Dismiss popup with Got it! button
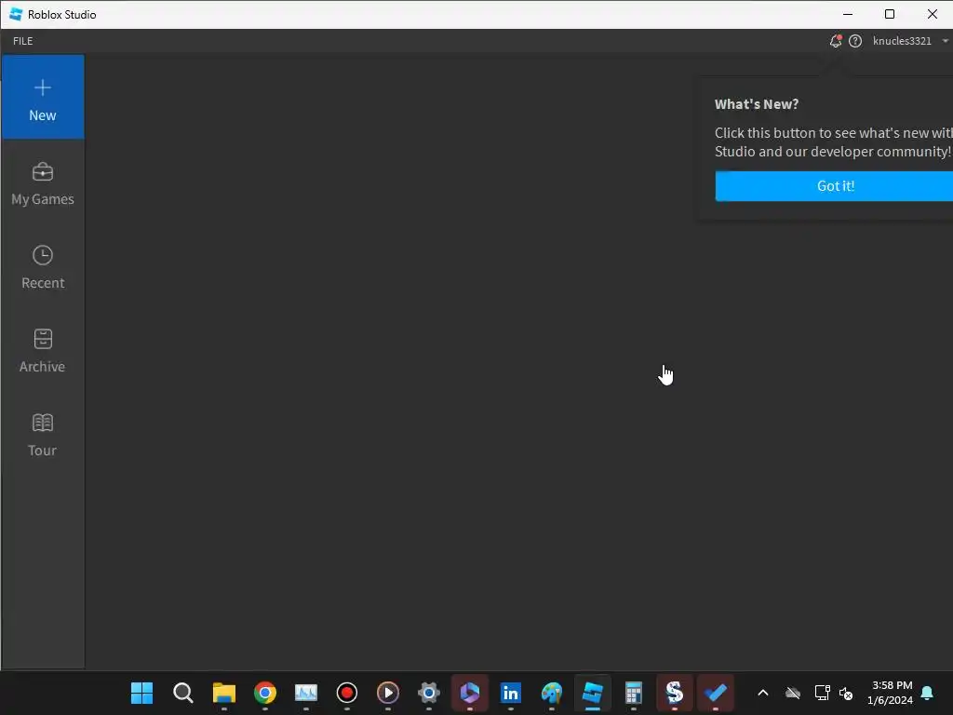The image size is (953, 715). (x=835, y=186)
